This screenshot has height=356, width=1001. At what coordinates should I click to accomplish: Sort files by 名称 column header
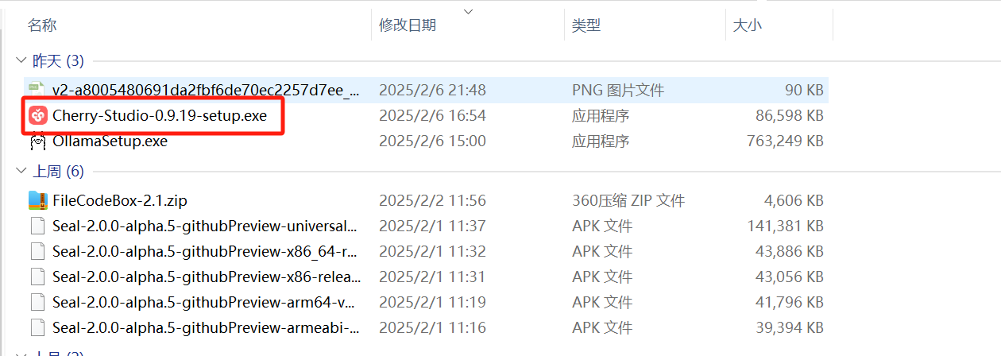tap(42, 25)
